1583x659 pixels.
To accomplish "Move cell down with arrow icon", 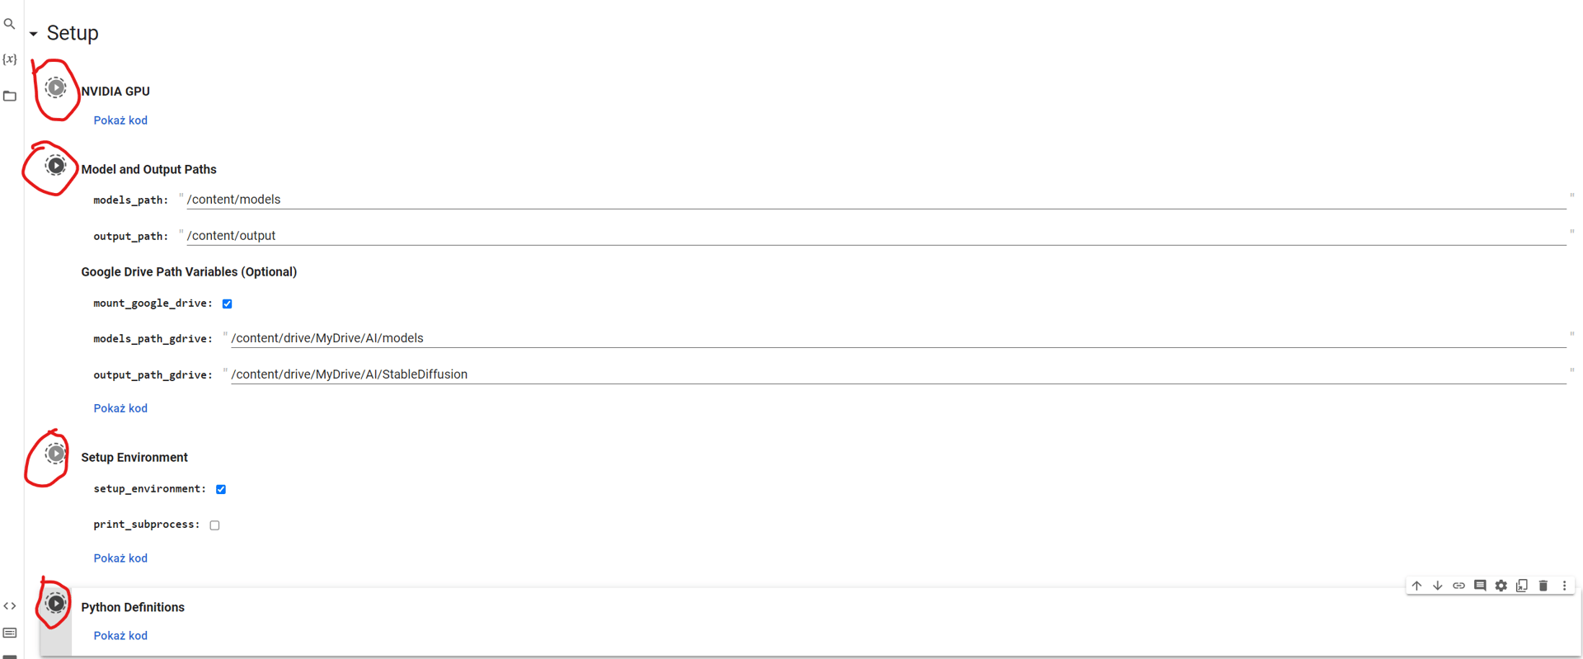I will [x=1437, y=586].
